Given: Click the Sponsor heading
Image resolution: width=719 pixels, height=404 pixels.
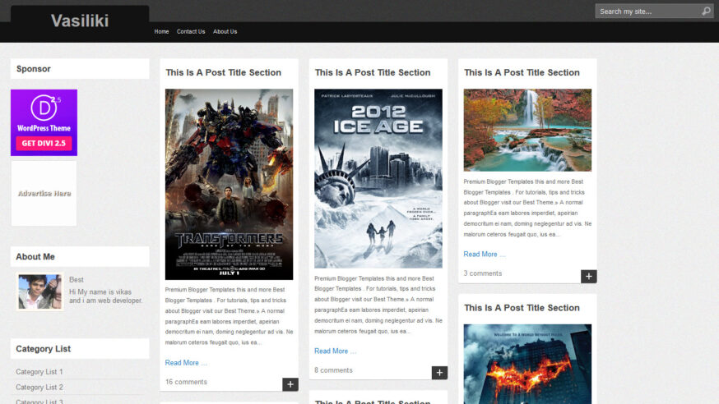Looking at the screenshot, I should click(x=34, y=69).
